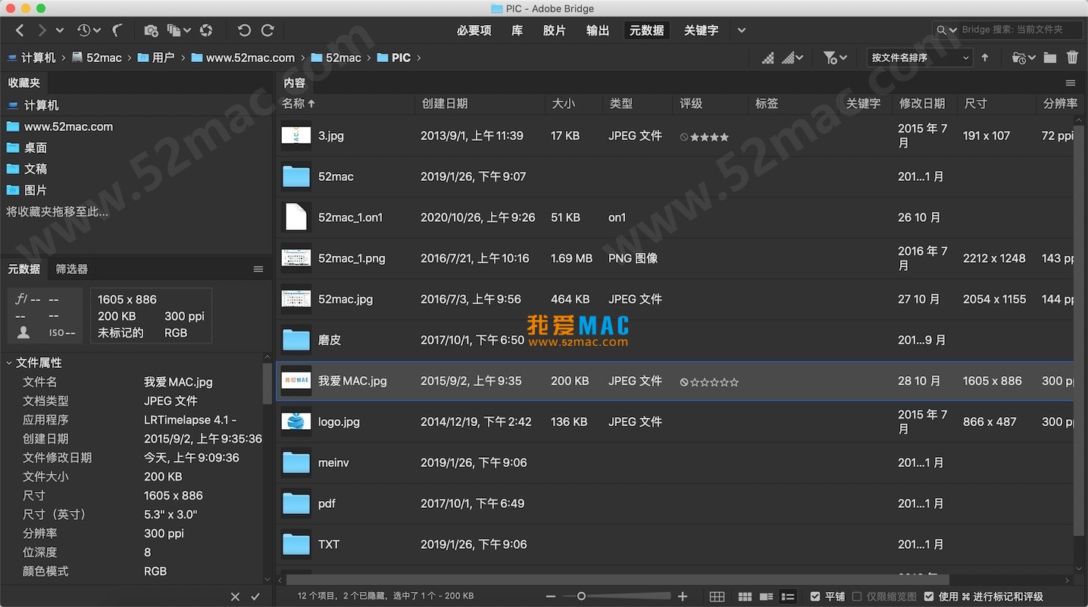Toggle ascending sort order arrow

point(985,58)
